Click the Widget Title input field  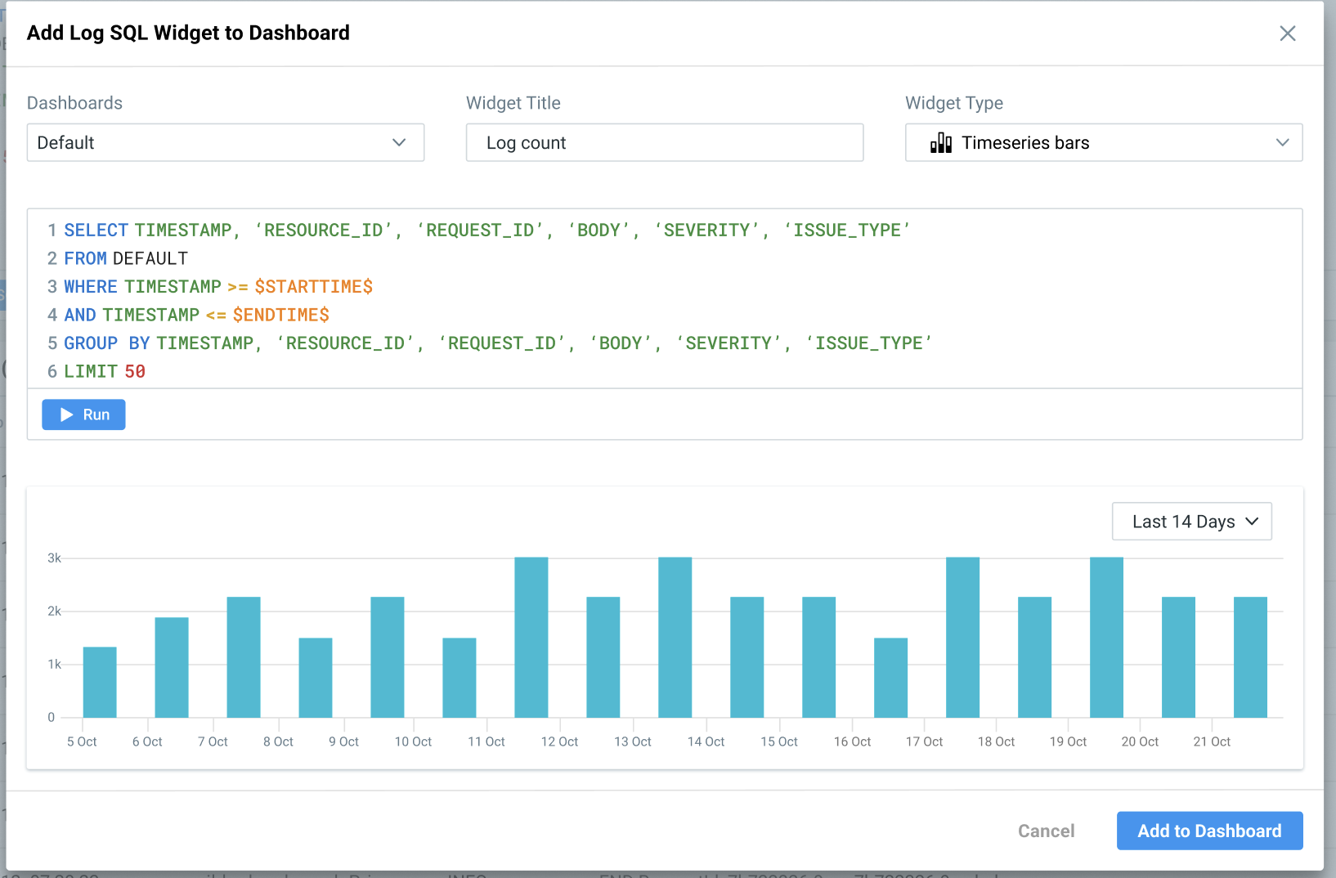665,142
